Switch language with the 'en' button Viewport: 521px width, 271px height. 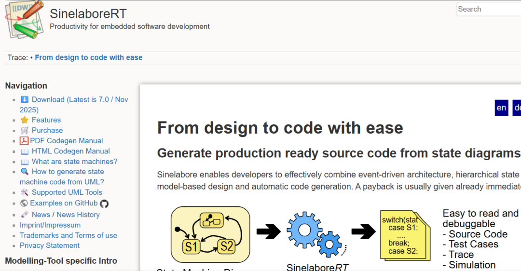click(x=501, y=108)
